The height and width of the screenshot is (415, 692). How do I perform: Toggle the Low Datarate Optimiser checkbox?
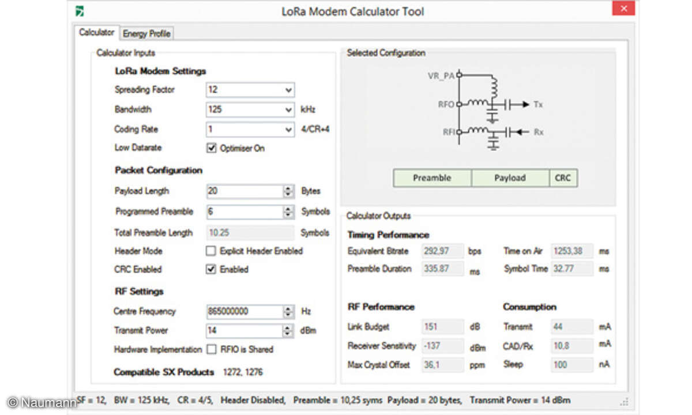click(211, 148)
